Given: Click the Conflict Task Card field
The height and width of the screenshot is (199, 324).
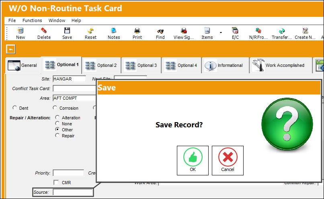Looking at the screenshot, I should pos(74,88).
